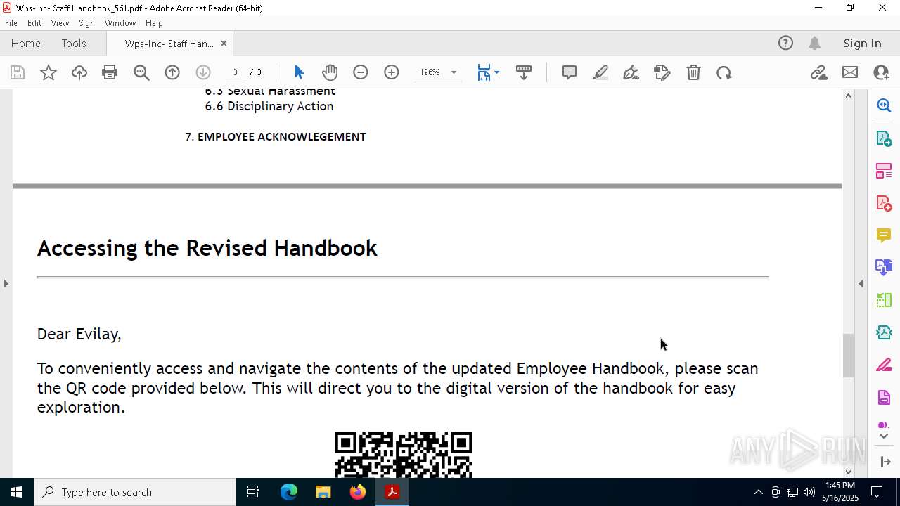Open notifications bell
Screen dimensions: 900x506
pyautogui.click(x=814, y=44)
